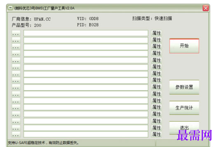
Task: Open the title bar system menu icon
Action: point(10,8)
